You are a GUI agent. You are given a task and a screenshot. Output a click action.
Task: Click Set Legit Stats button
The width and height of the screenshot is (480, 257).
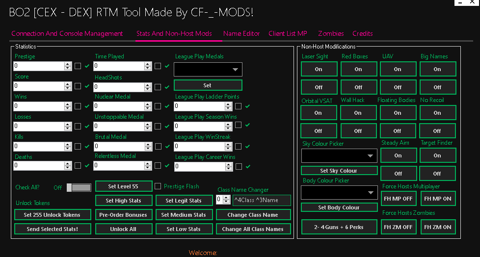(x=184, y=201)
